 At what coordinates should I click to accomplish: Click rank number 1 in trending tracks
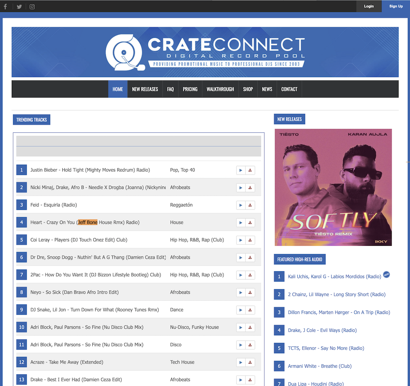coord(21,170)
